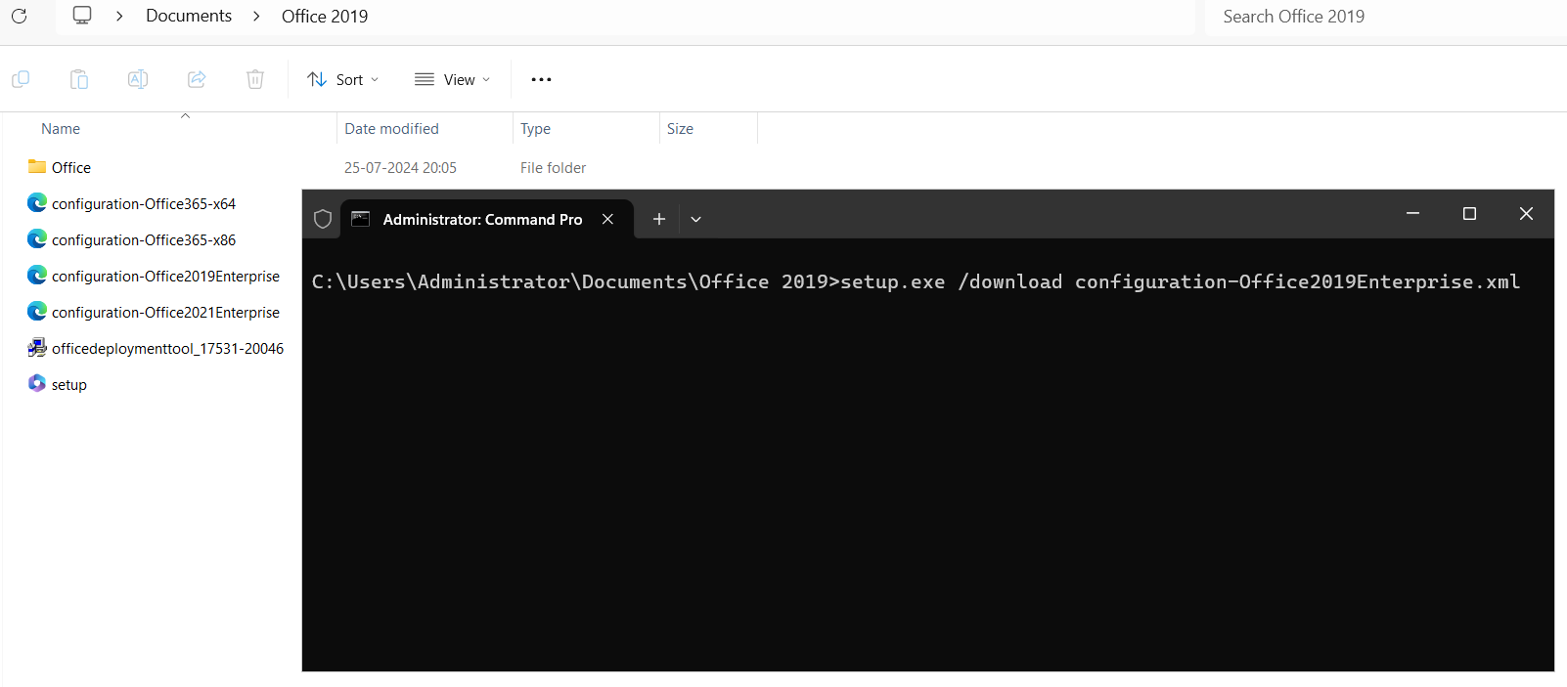The width and height of the screenshot is (1567, 687).
Task: Maximize the terminal window
Action: [x=1469, y=213]
